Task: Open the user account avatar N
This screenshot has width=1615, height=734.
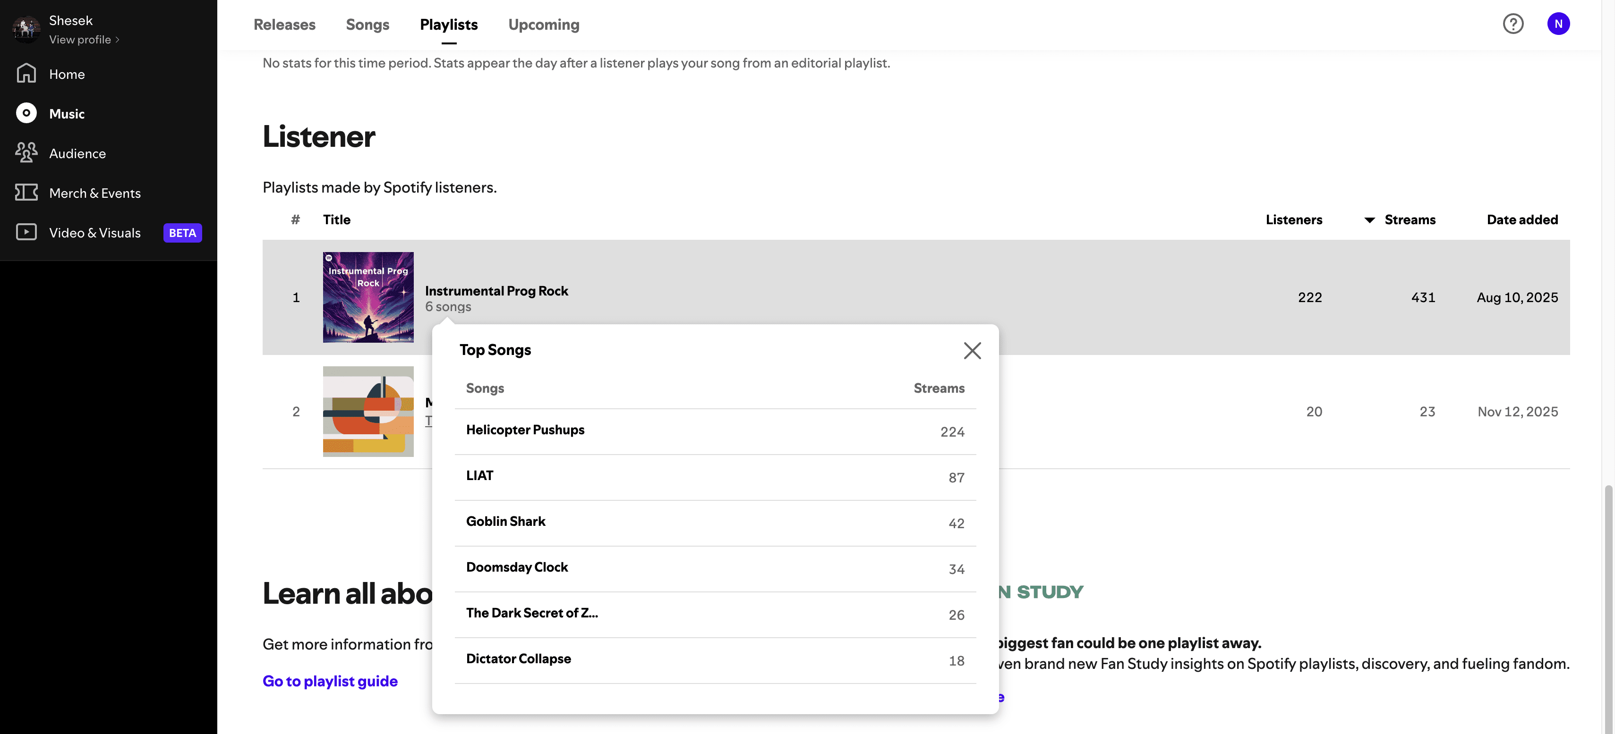Action: [1558, 24]
